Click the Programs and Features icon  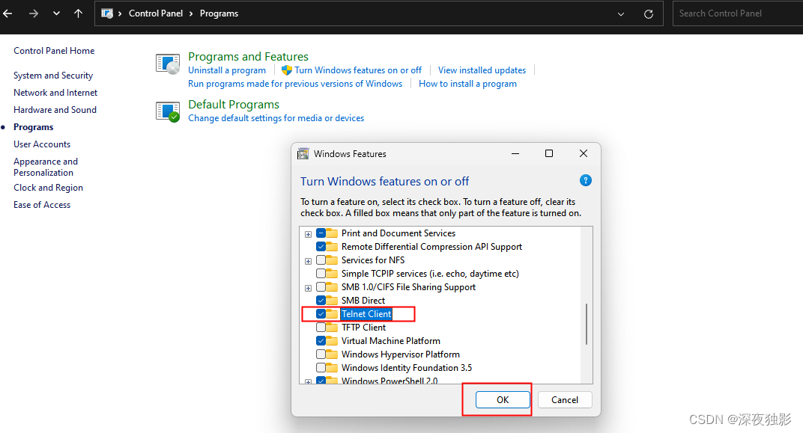coord(168,64)
